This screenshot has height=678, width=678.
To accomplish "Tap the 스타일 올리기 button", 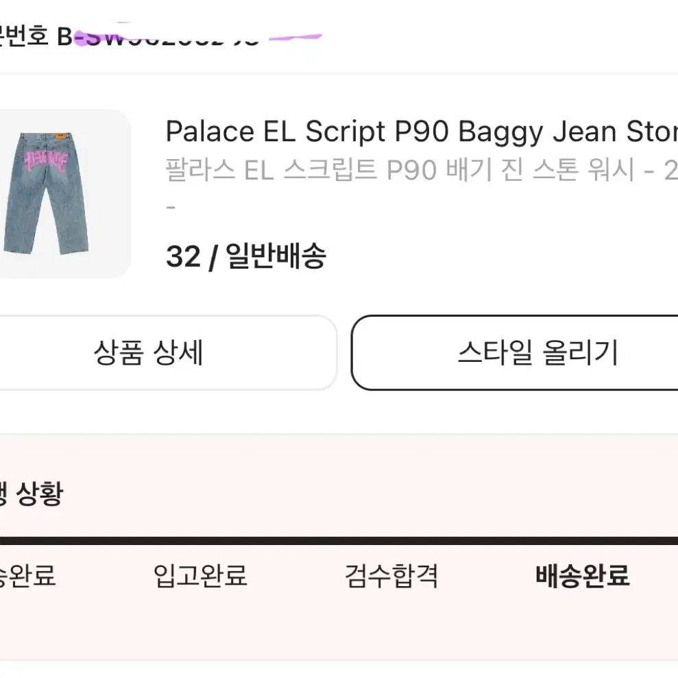I will 515,353.
